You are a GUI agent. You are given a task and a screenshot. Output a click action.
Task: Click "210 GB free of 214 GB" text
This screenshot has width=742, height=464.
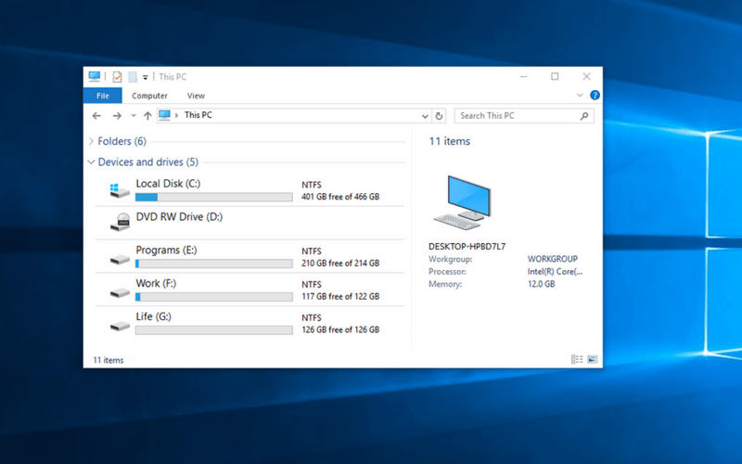[x=340, y=263]
